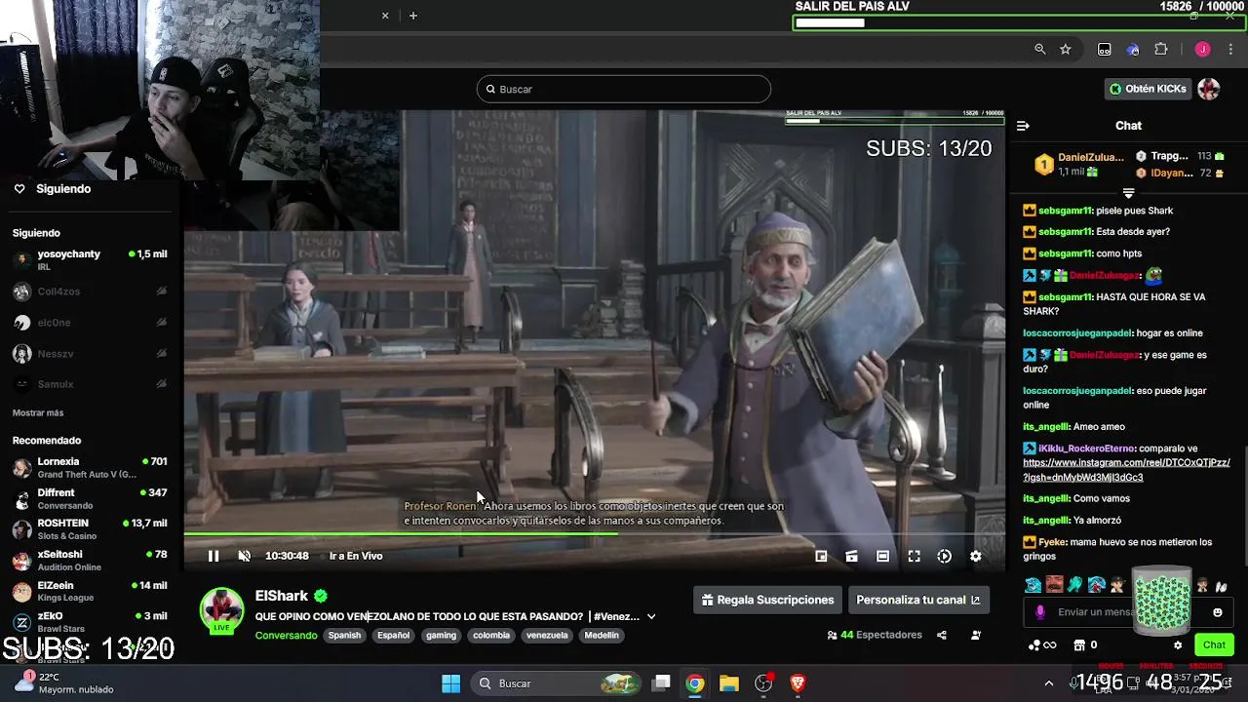
Task: Expand the gift leaderboard handle
Action: tap(1128, 192)
